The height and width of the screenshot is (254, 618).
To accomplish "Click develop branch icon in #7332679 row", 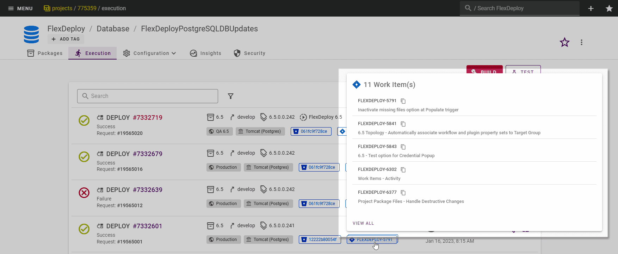I will pyautogui.click(x=232, y=153).
